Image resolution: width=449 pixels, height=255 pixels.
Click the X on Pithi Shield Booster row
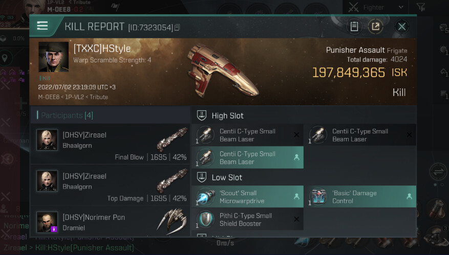coord(296,219)
